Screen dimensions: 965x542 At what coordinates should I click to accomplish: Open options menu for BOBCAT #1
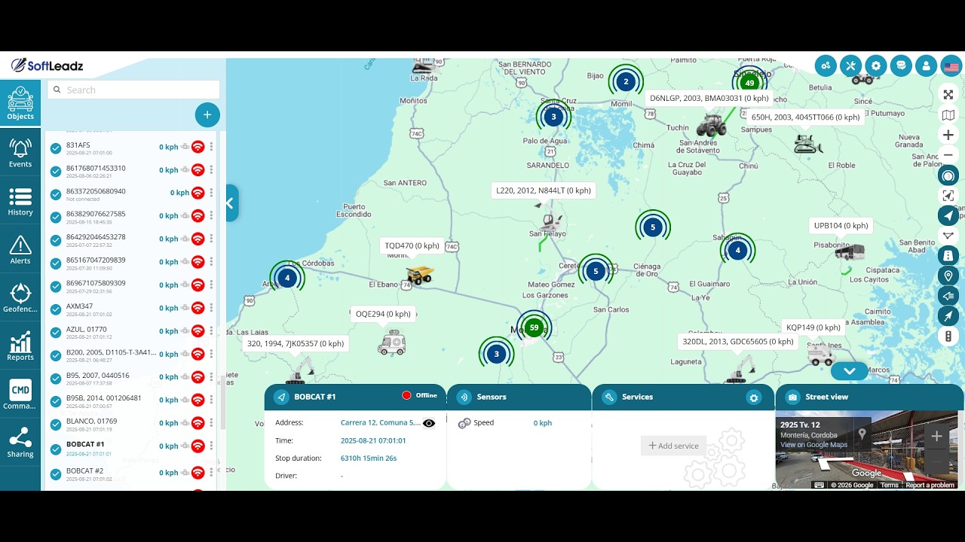coord(211,446)
